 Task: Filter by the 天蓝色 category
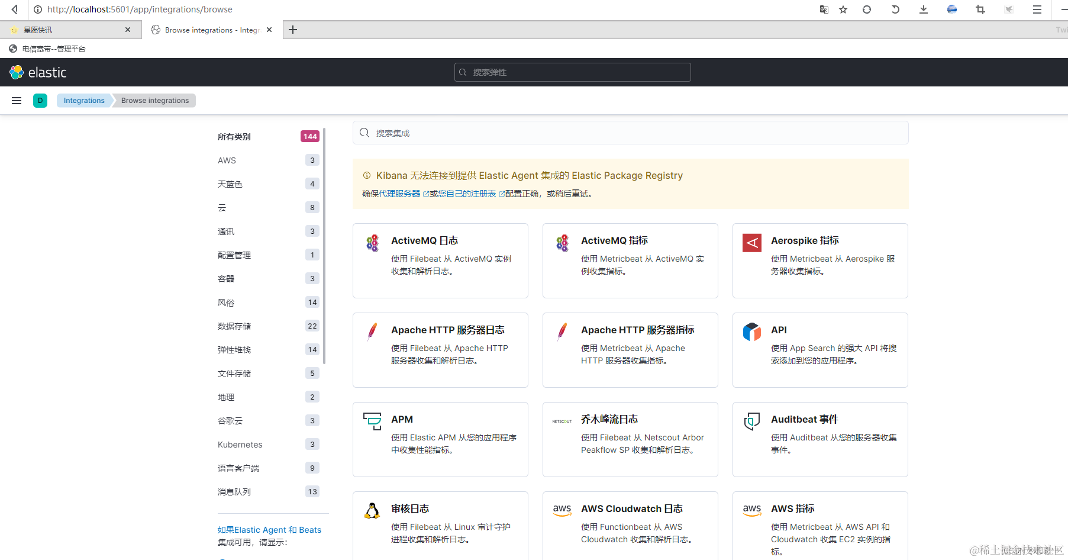point(269,184)
